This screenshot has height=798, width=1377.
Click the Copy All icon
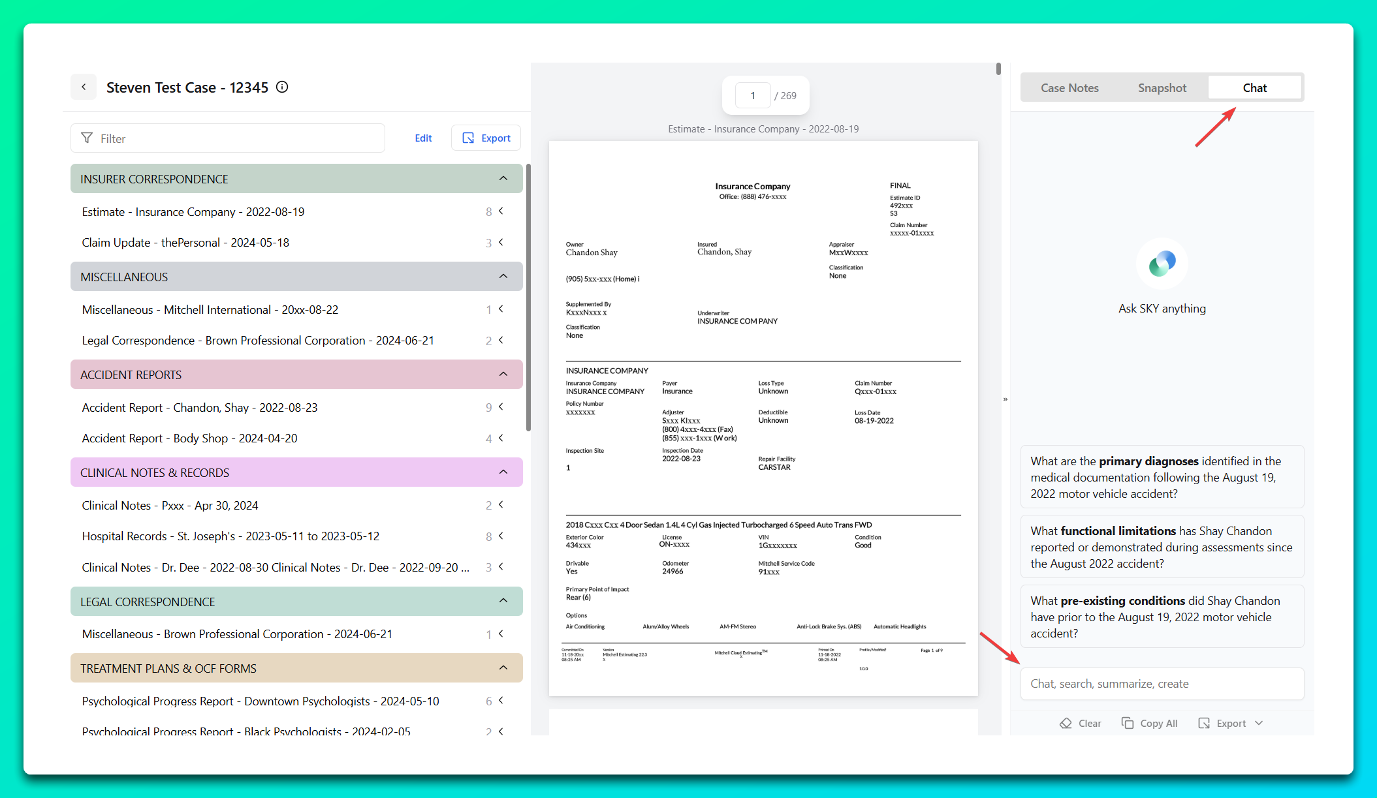click(x=1127, y=723)
